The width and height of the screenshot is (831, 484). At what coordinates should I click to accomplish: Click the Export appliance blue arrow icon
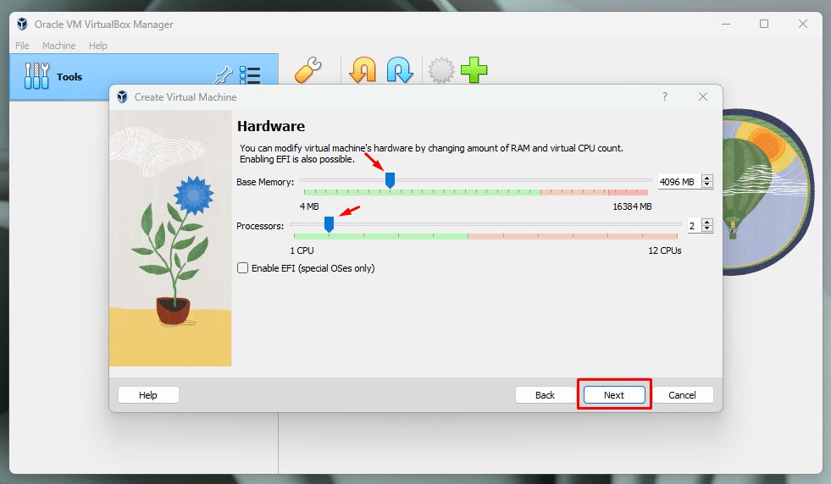coord(400,70)
